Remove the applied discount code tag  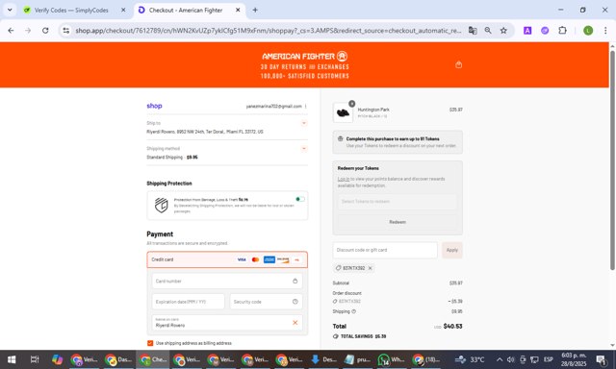(x=370, y=268)
